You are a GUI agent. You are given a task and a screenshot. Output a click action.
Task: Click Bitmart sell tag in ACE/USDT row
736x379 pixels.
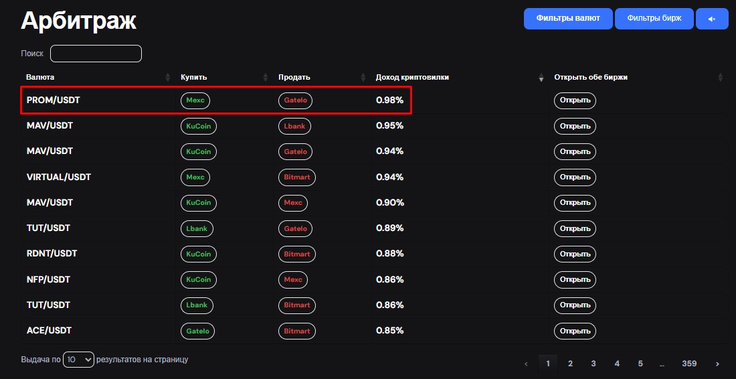297,331
